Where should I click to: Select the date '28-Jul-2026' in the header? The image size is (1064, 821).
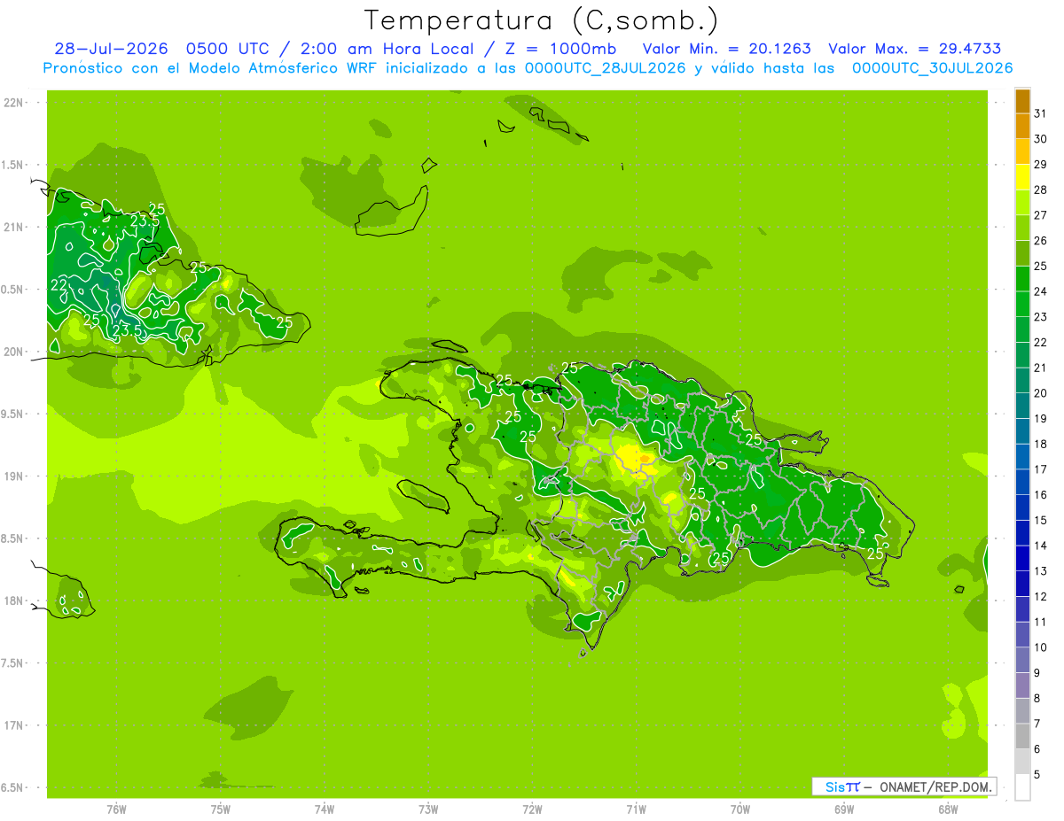click(112, 49)
